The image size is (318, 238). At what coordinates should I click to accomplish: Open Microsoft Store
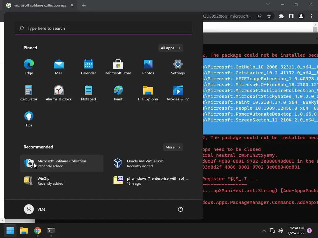pyautogui.click(x=118, y=67)
